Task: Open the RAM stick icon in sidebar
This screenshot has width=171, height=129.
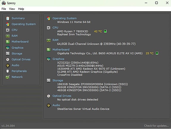Action: click(x=8, y=36)
